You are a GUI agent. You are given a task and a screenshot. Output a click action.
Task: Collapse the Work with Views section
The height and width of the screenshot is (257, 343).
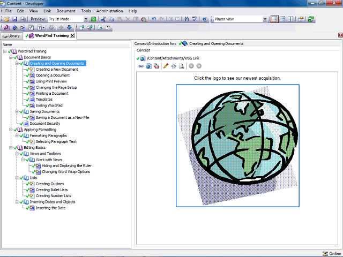pyautogui.click(x=23, y=160)
